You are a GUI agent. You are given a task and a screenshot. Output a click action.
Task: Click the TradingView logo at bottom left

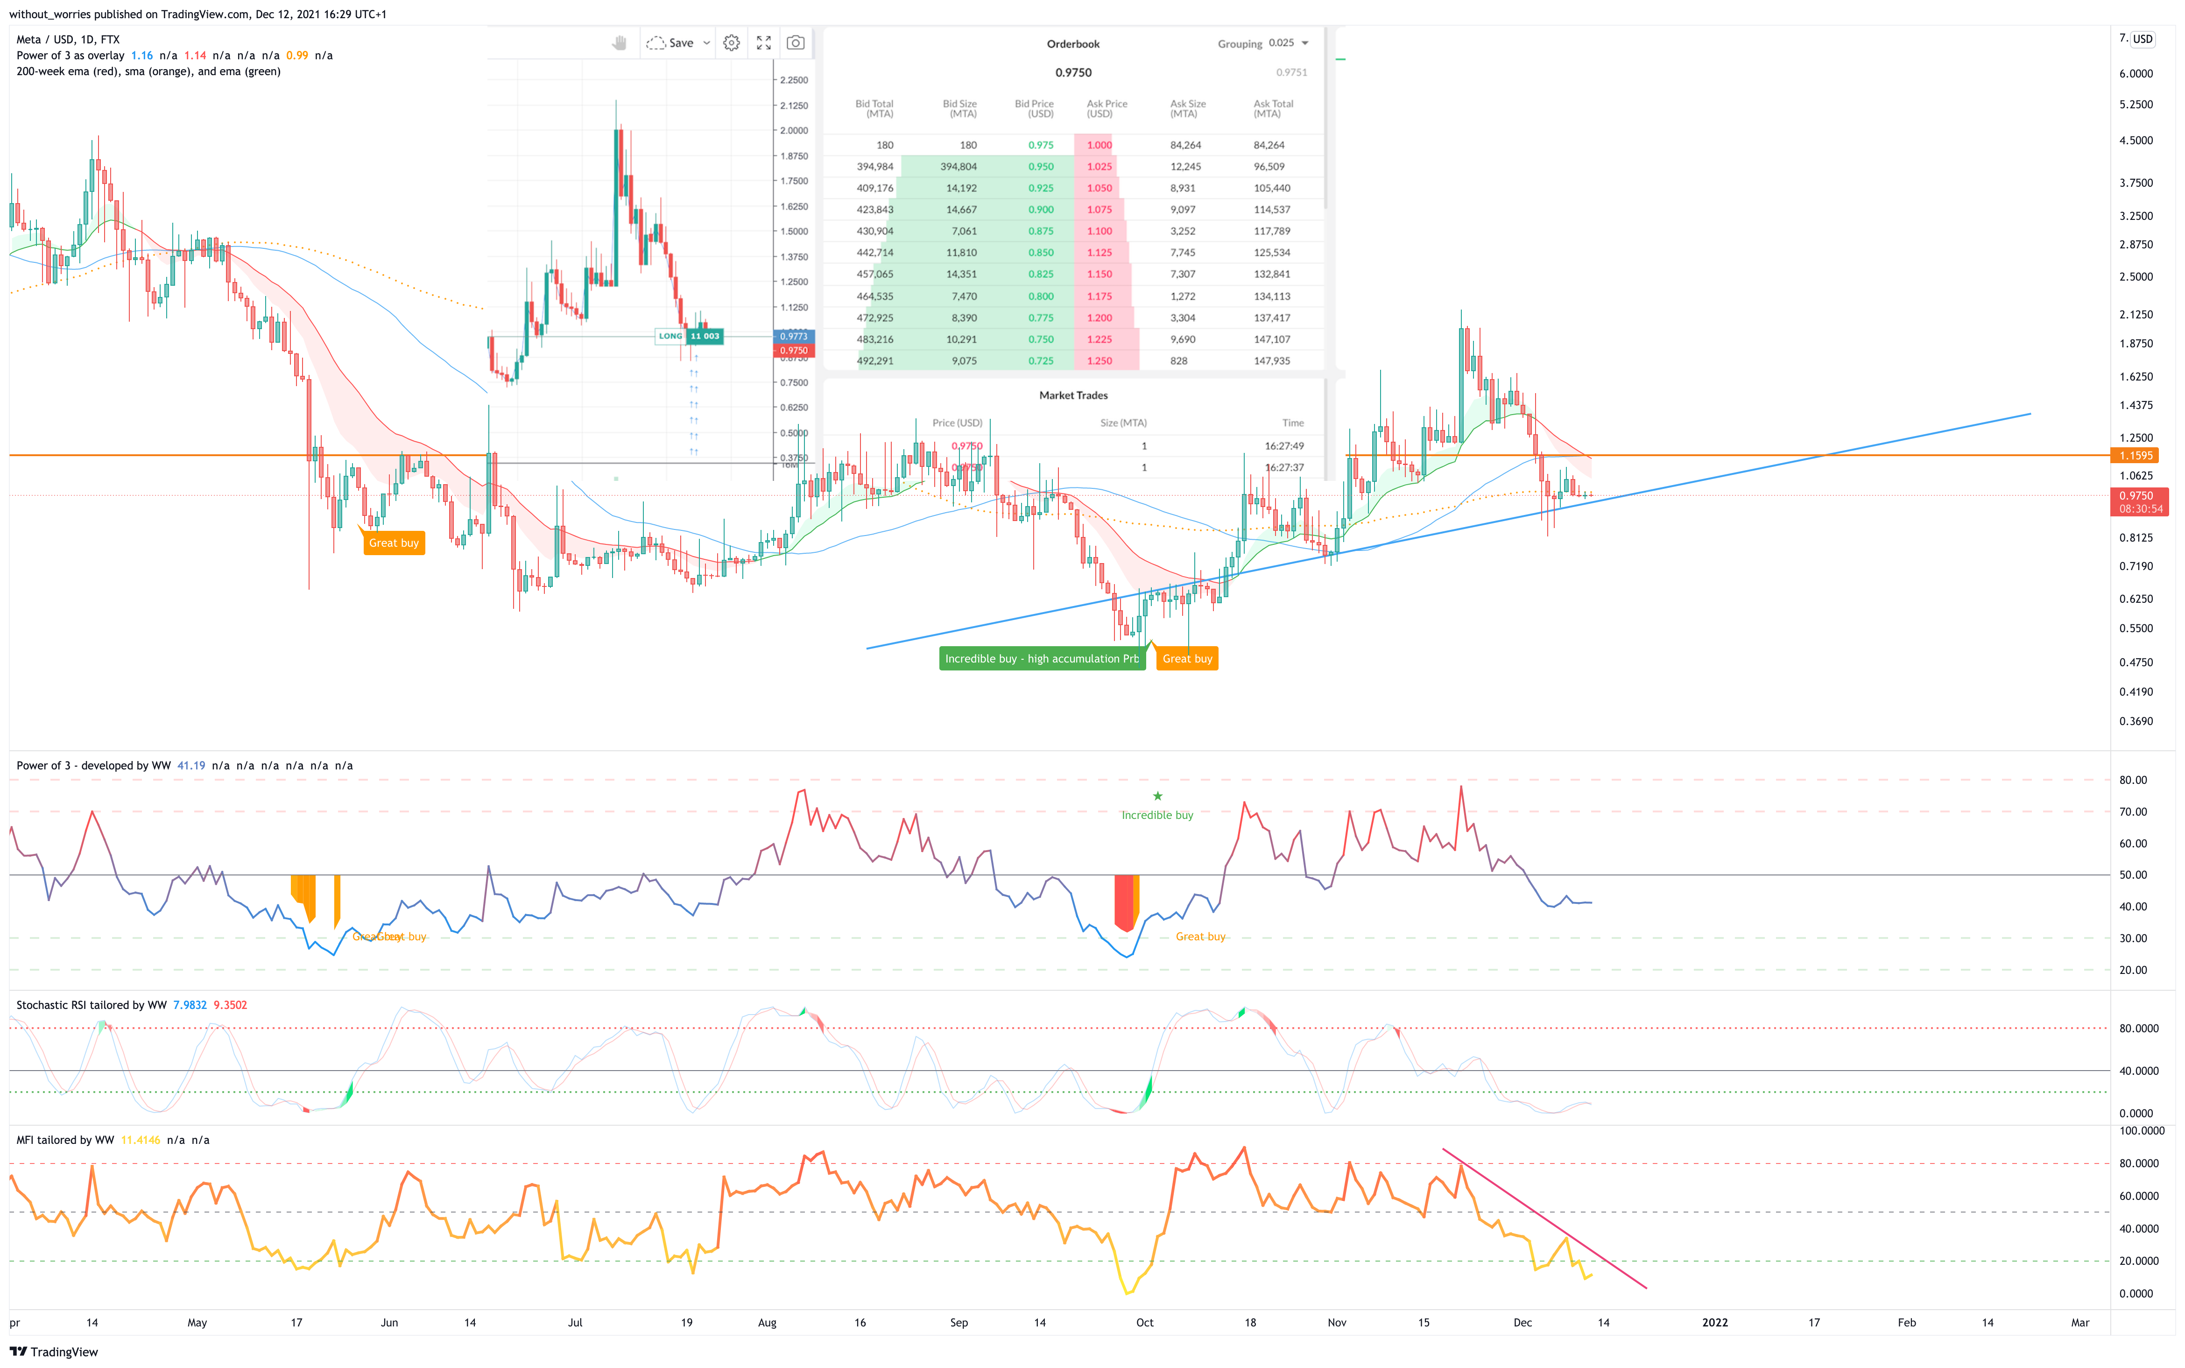pos(53,1352)
